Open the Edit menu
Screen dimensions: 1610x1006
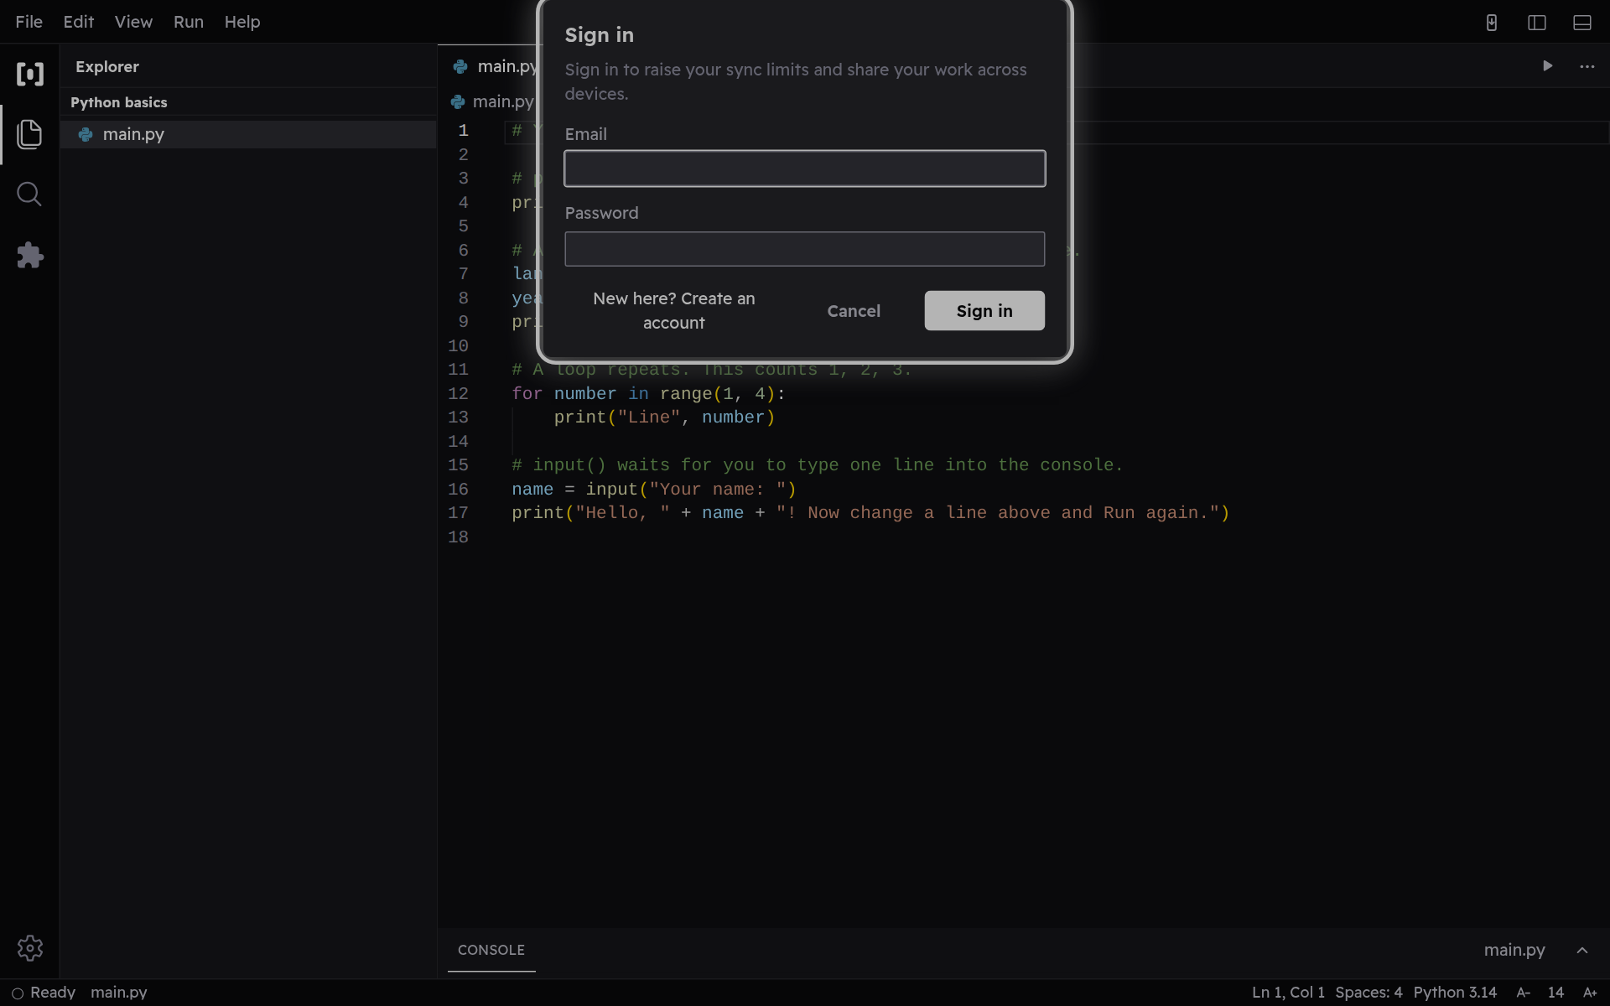pyautogui.click(x=79, y=22)
